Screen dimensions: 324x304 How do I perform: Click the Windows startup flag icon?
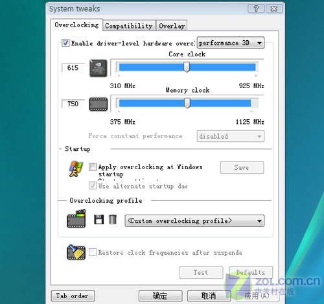(x=76, y=169)
